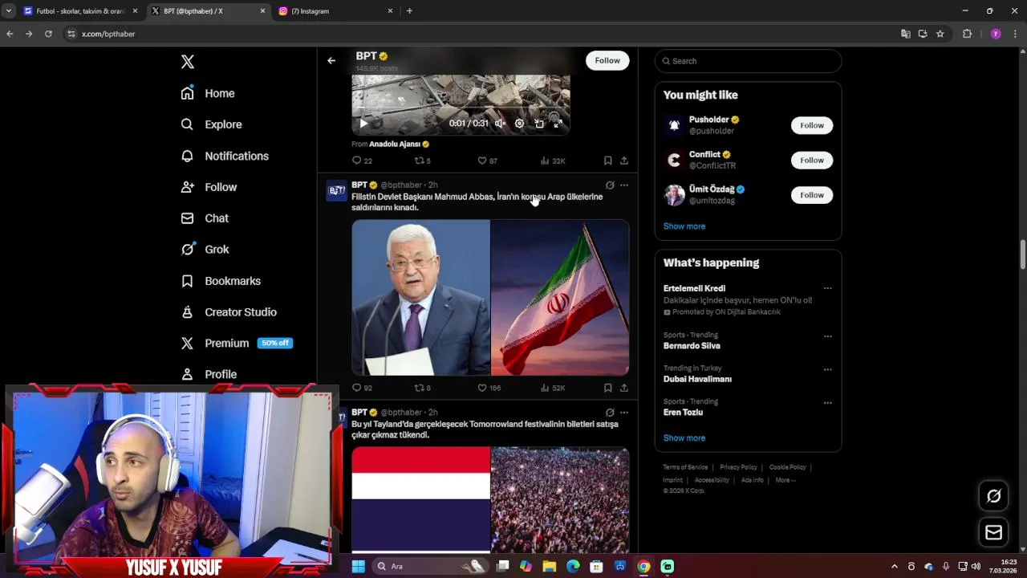Follow Ümit Özdağ
This screenshot has width=1027, height=578.
811,195
